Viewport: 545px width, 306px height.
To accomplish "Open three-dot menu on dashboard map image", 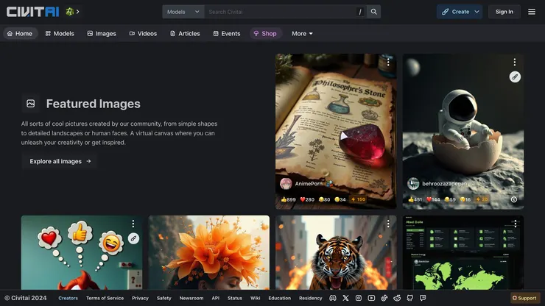I will click(515, 224).
